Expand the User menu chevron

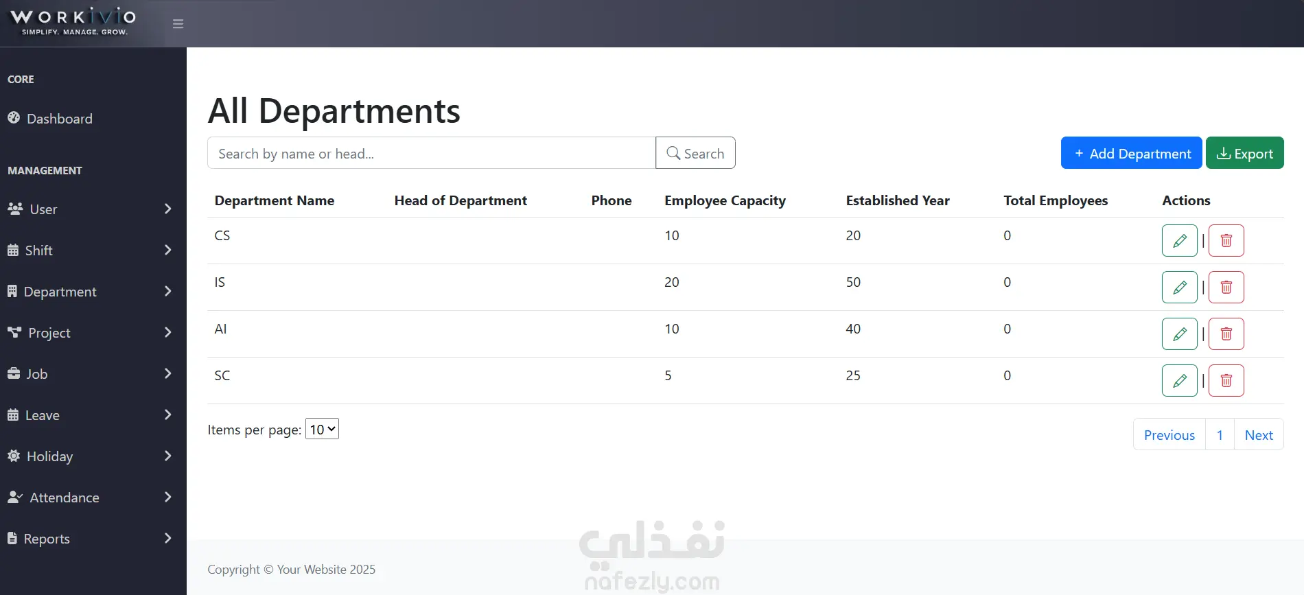(167, 209)
